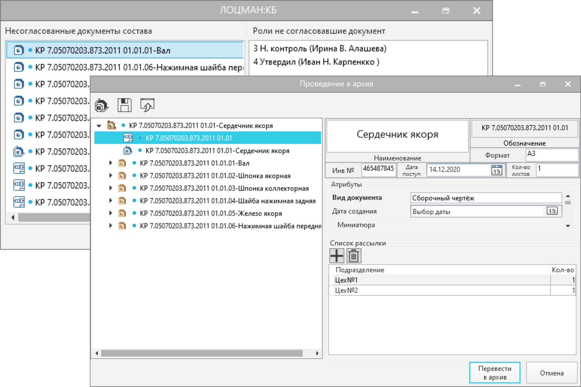Expand the 01.01.04-Шайба нажимная задняя node
This screenshot has width=581, height=387.
[111, 200]
